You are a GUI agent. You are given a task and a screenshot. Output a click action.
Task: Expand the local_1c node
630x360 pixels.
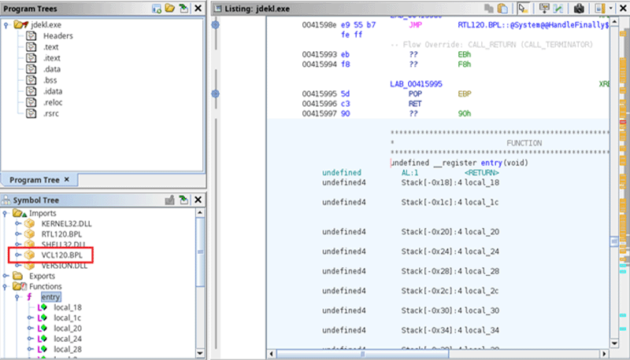coord(30,318)
